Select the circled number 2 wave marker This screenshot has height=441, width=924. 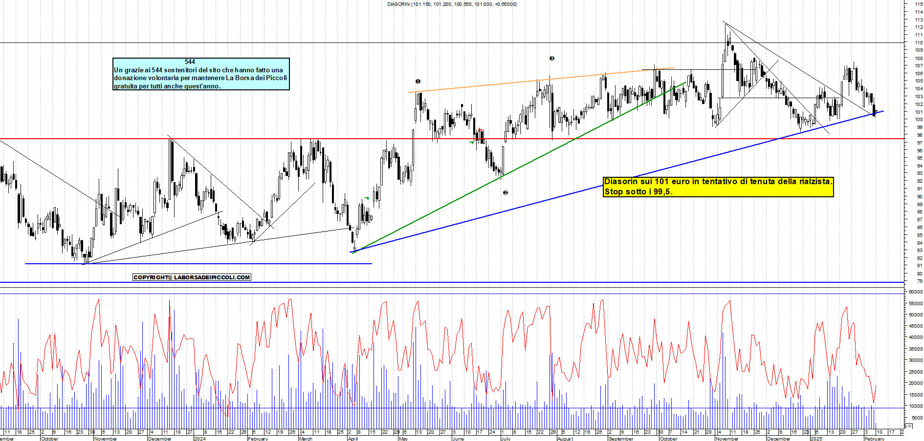pos(506,193)
